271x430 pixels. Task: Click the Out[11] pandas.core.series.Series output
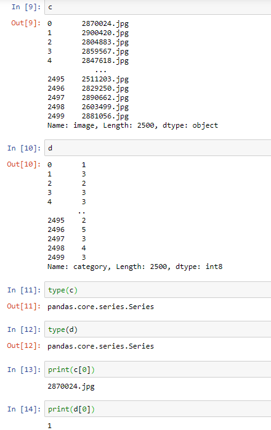(x=101, y=307)
